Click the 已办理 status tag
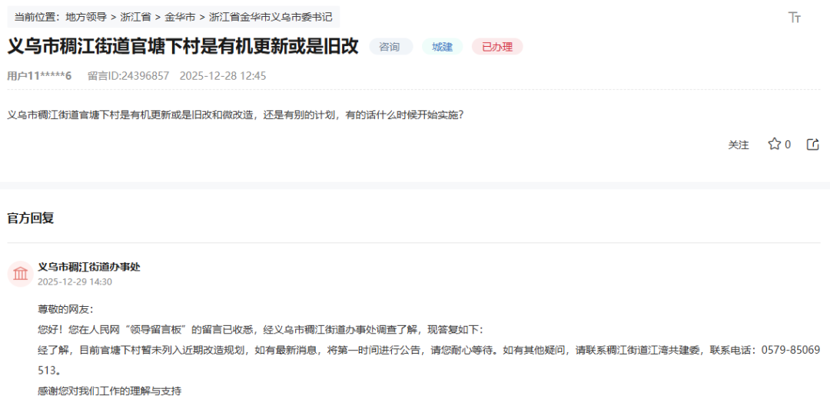This screenshot has height=415, width=830. (497, 47)
